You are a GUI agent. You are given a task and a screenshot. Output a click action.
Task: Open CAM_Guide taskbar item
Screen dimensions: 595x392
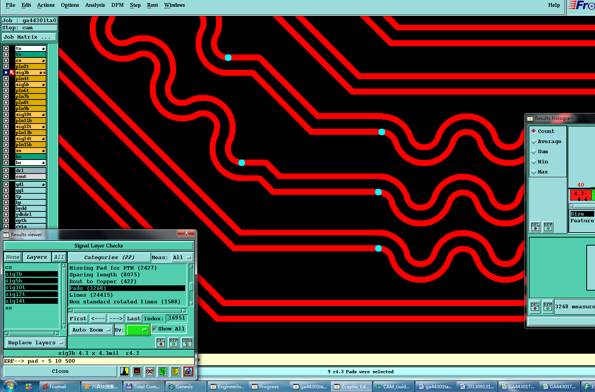(394, 386)
